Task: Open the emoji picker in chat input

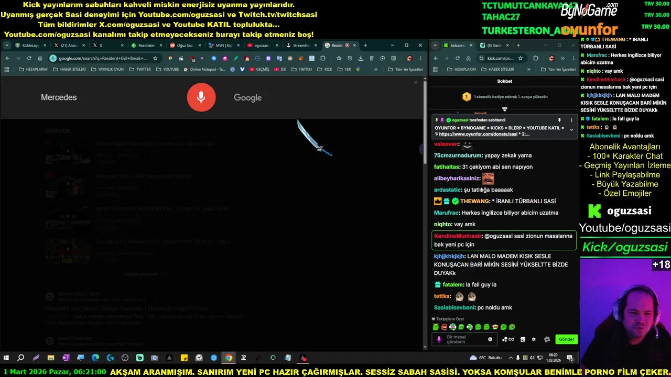Action: point(490,339)
